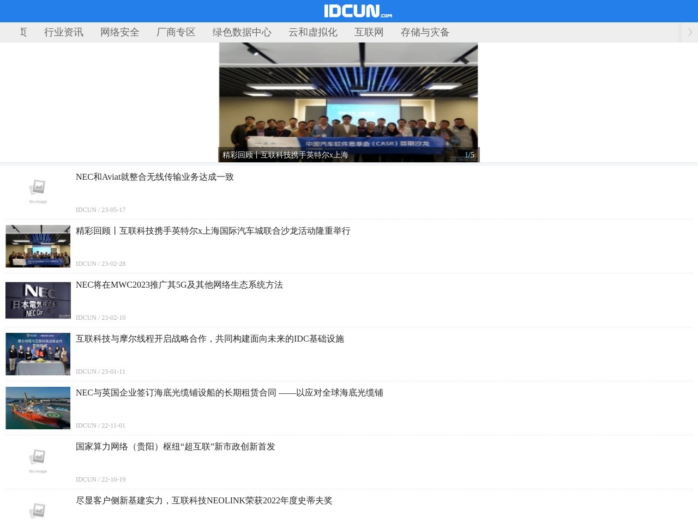Open article NEC和Aviat就整合无线传输业务达成一致
This screenshot has height=523, width=698.
(154, 177)
